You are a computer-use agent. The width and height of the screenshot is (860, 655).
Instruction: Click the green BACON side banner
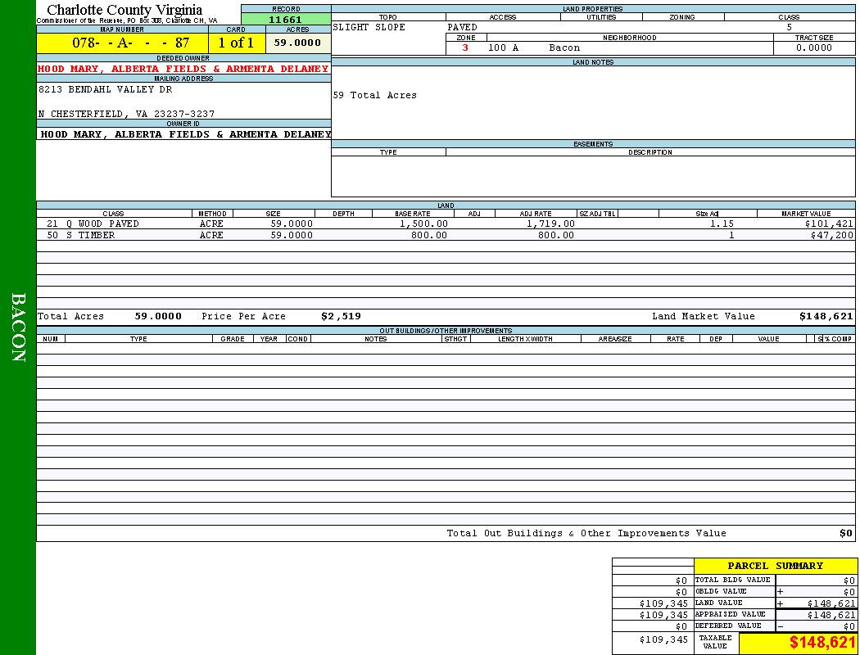[18, 327]
